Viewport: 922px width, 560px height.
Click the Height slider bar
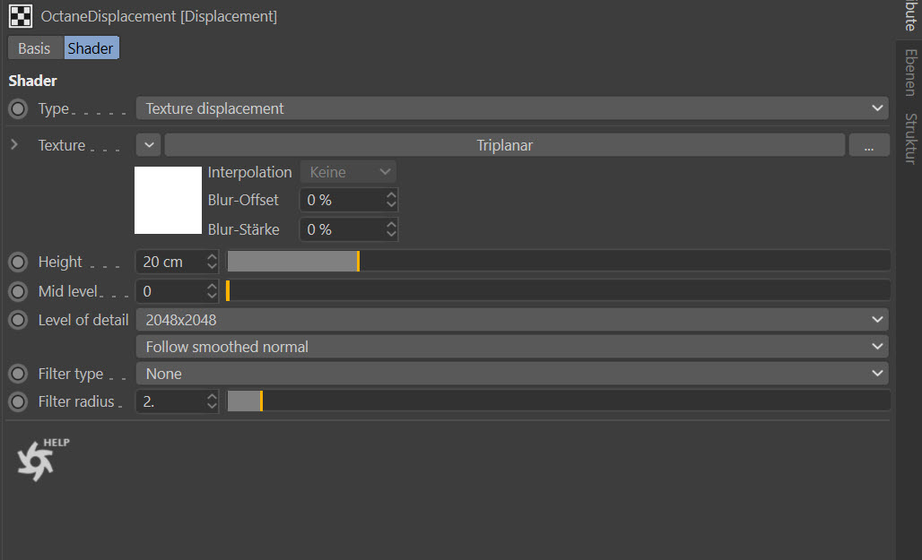(558, 262)
